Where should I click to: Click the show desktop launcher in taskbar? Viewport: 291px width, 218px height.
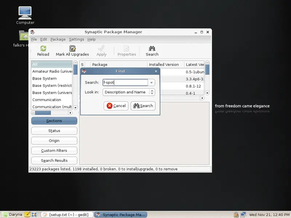point(34,214)
